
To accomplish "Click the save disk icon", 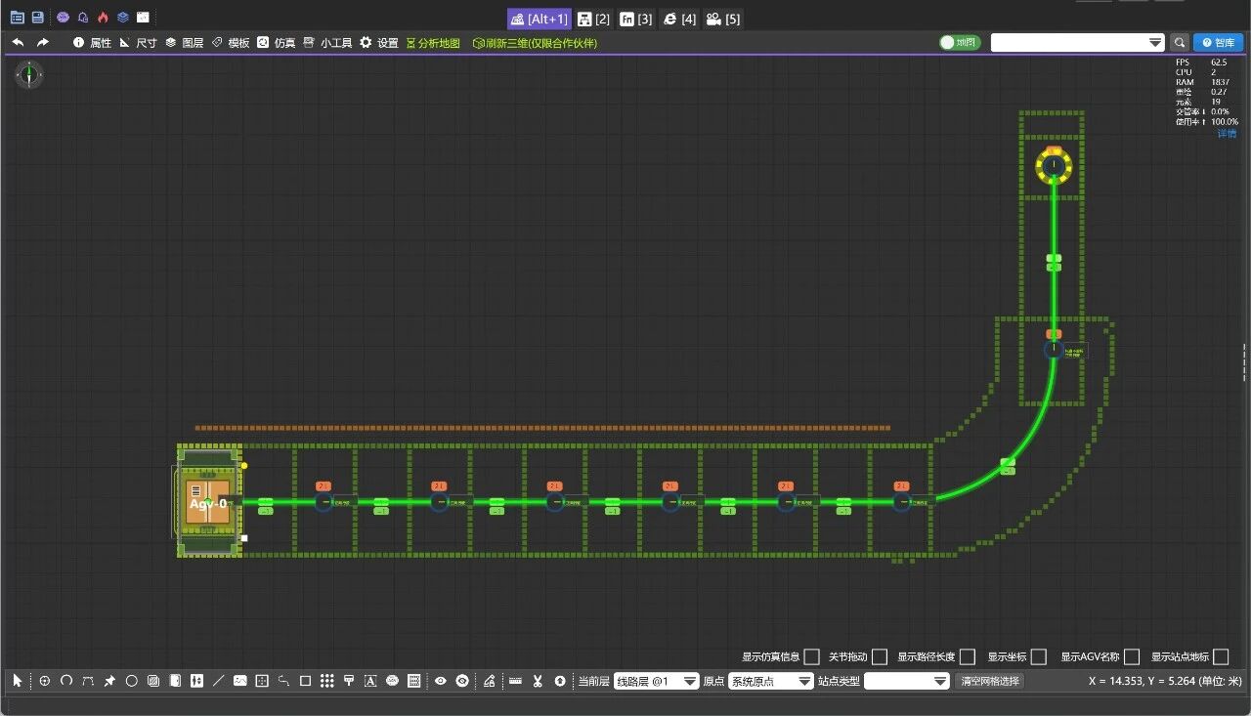I will [x=37, y=18].
